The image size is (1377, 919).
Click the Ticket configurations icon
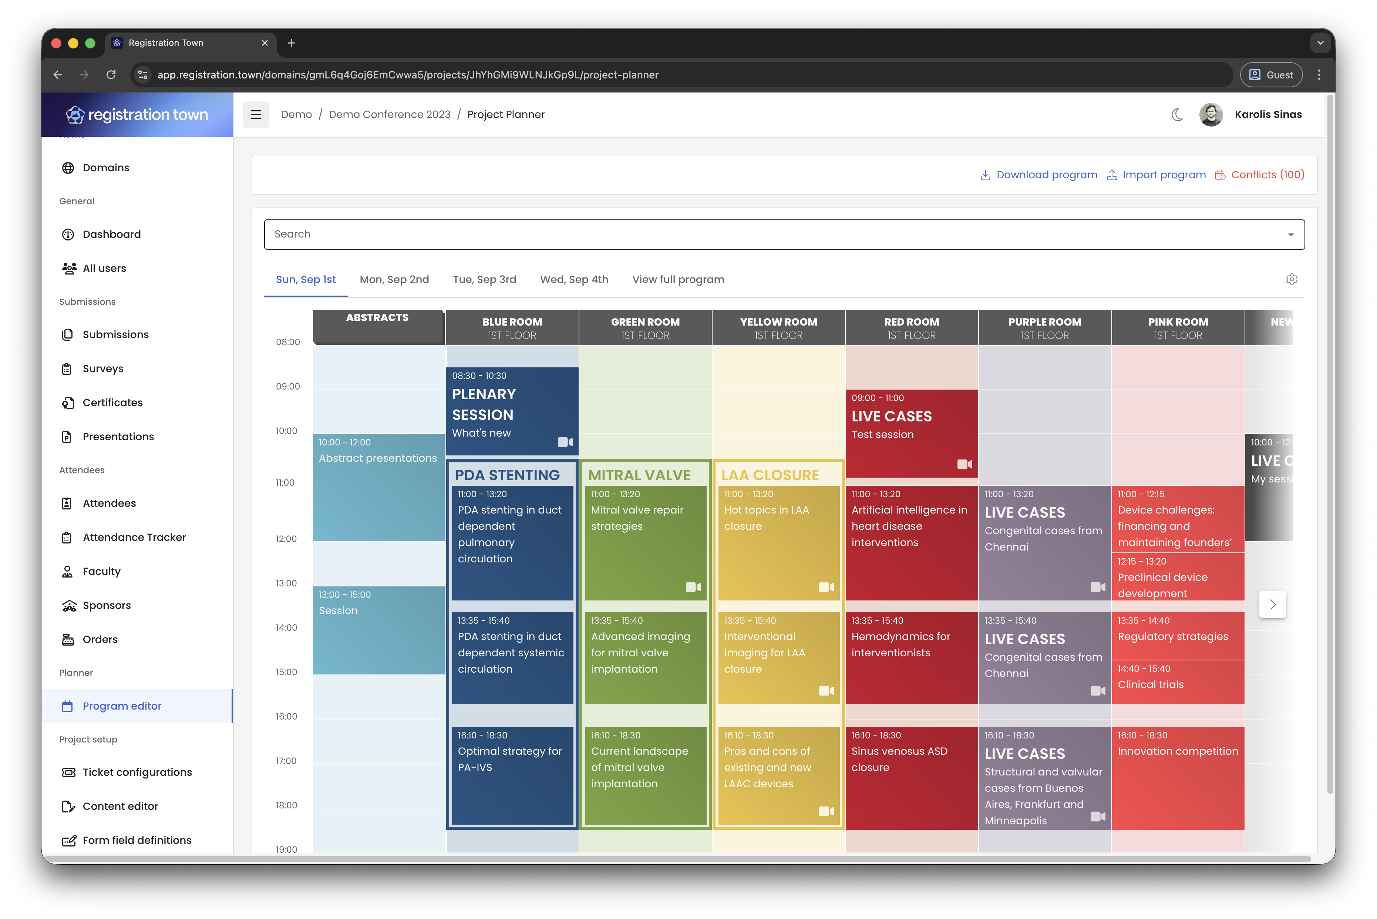pyautogui.click(x=68, y=772)
